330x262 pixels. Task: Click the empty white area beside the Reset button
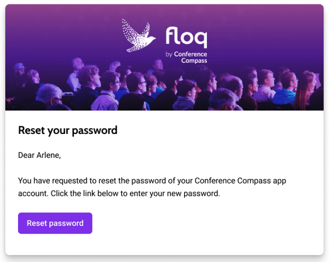(x=206, y=223)
